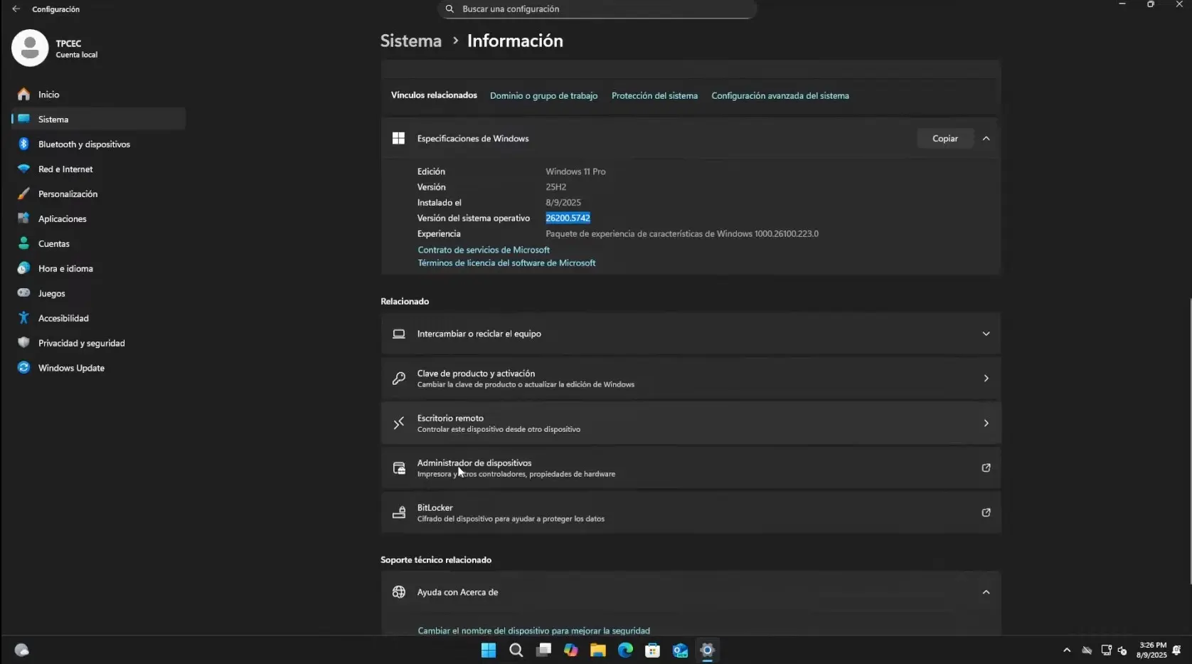1192x664 pixels.
Task: Open Red e Internet settings
Action: [x=65, y=169]
